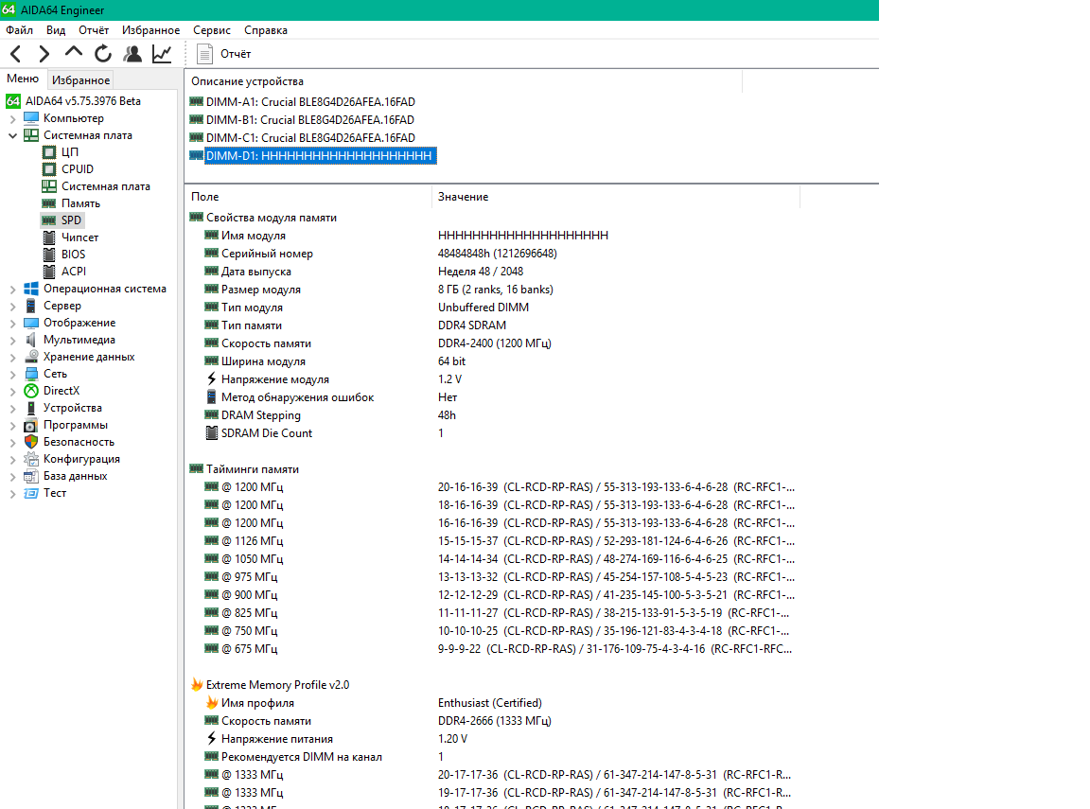Open the Сервис menu

tap(212, 30)
